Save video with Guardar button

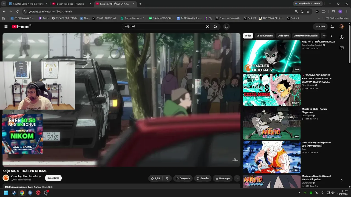click(203, 178)
